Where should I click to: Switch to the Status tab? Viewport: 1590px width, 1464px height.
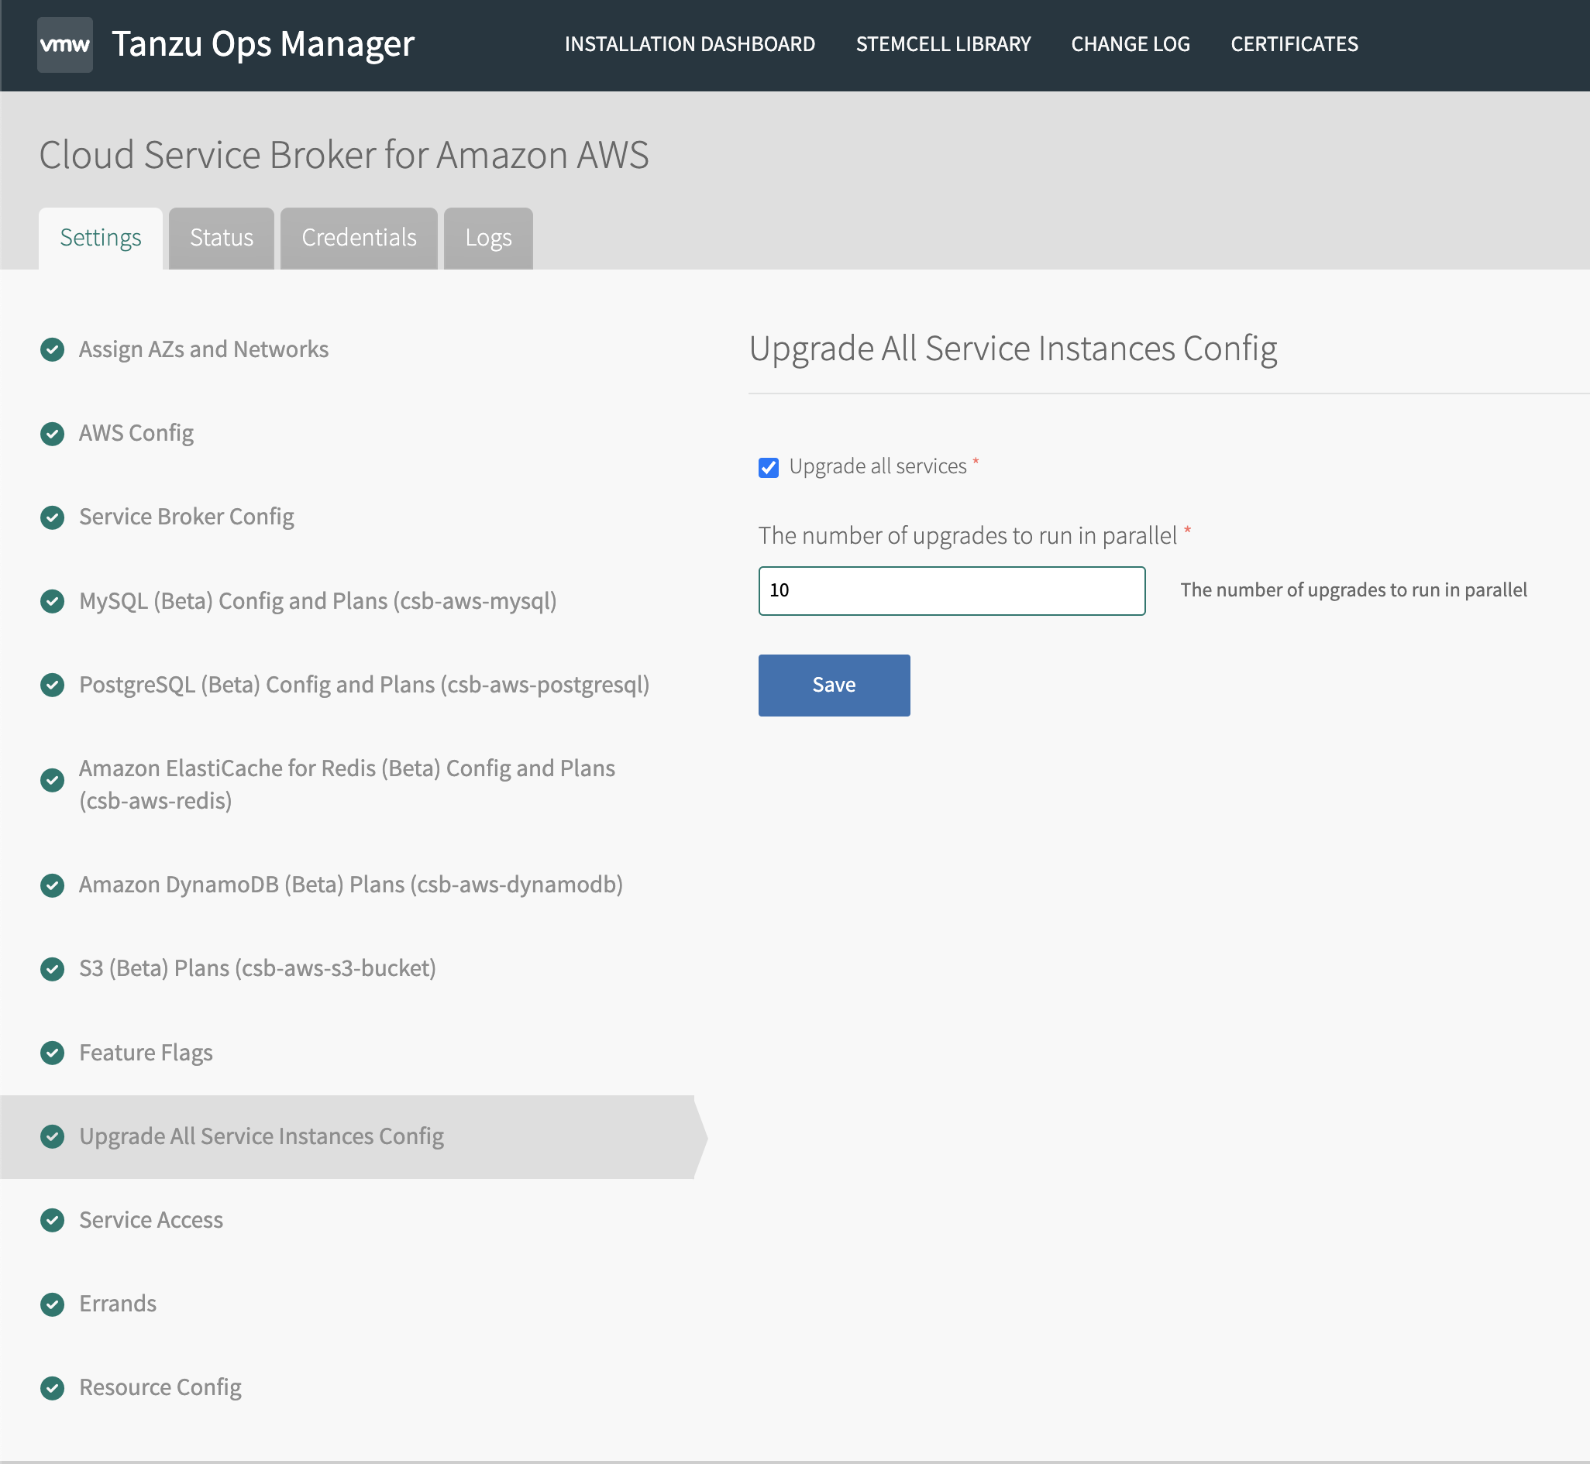tap(222, 237)
